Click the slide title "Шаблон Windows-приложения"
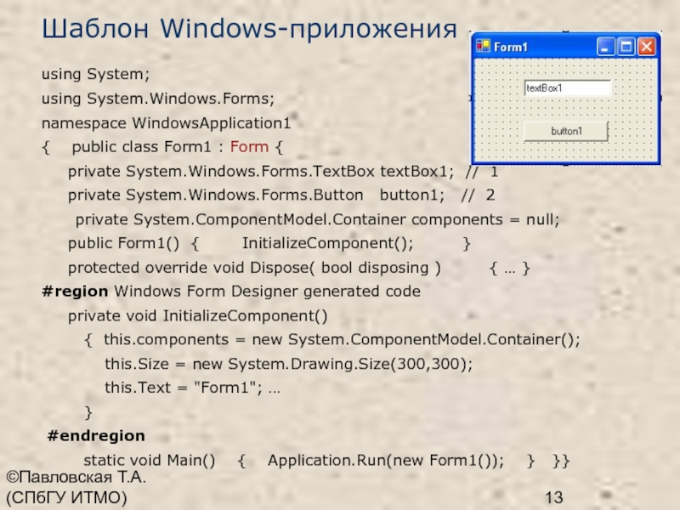The image size is (680, 510). pos(249,29)
